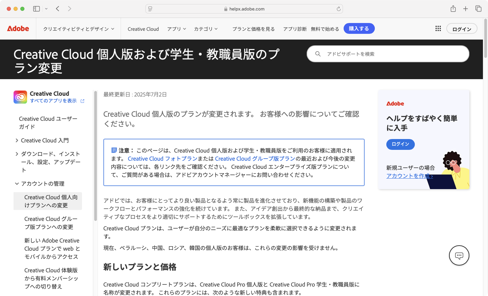Click the external link icon beside すべてのアプリを表示

[x=82, y=101]
